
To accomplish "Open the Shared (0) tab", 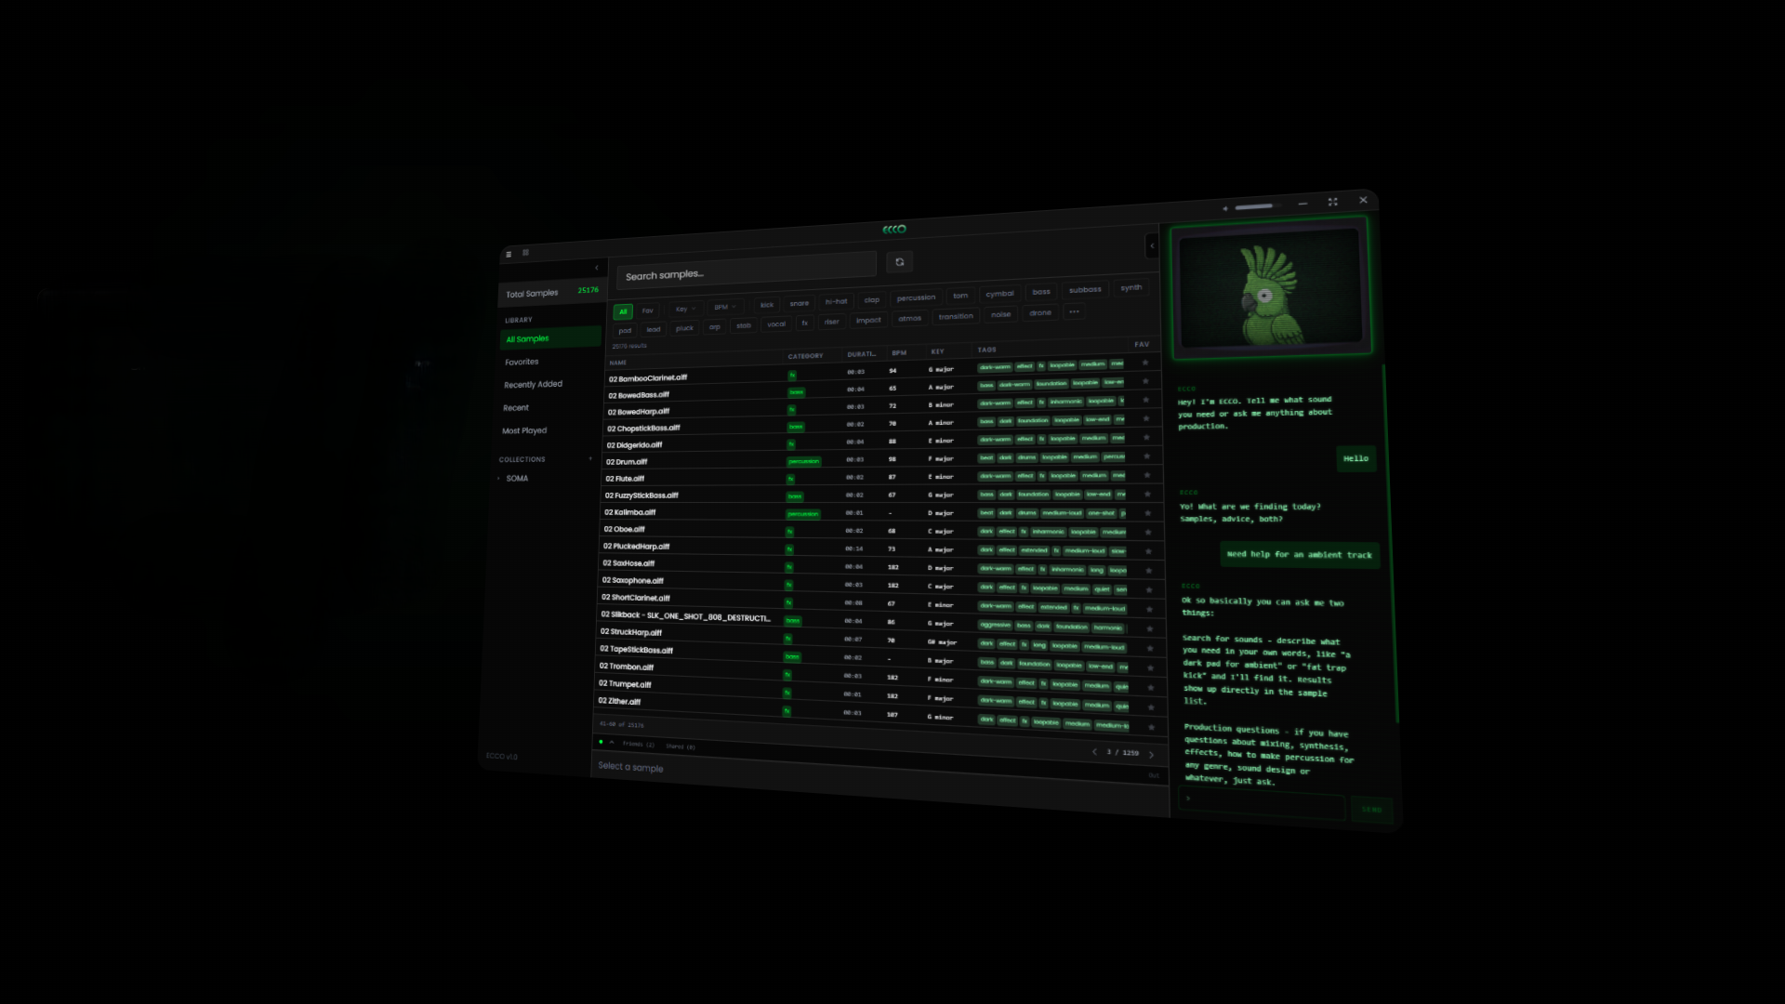I will tap(681, 746).
